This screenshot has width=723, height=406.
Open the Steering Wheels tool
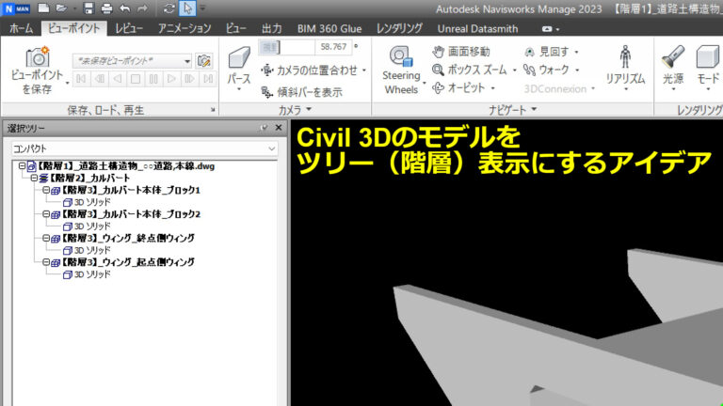[401, 69]
